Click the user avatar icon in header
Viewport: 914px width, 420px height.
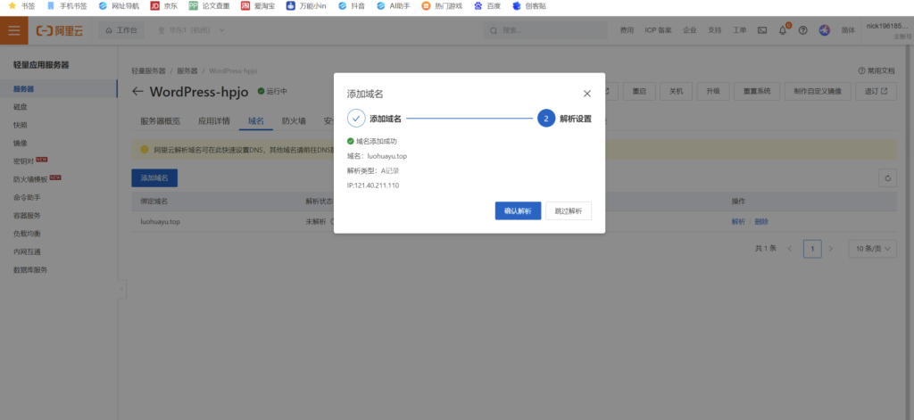coord(824,30)
